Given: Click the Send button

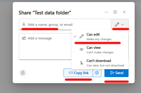Looking at the screenshot, I should 116,73.
